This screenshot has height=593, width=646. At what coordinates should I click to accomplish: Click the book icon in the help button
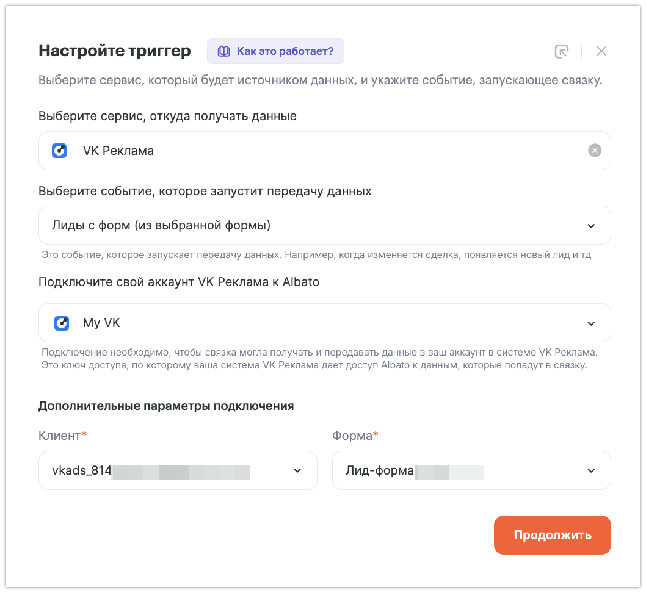(224, 51)
